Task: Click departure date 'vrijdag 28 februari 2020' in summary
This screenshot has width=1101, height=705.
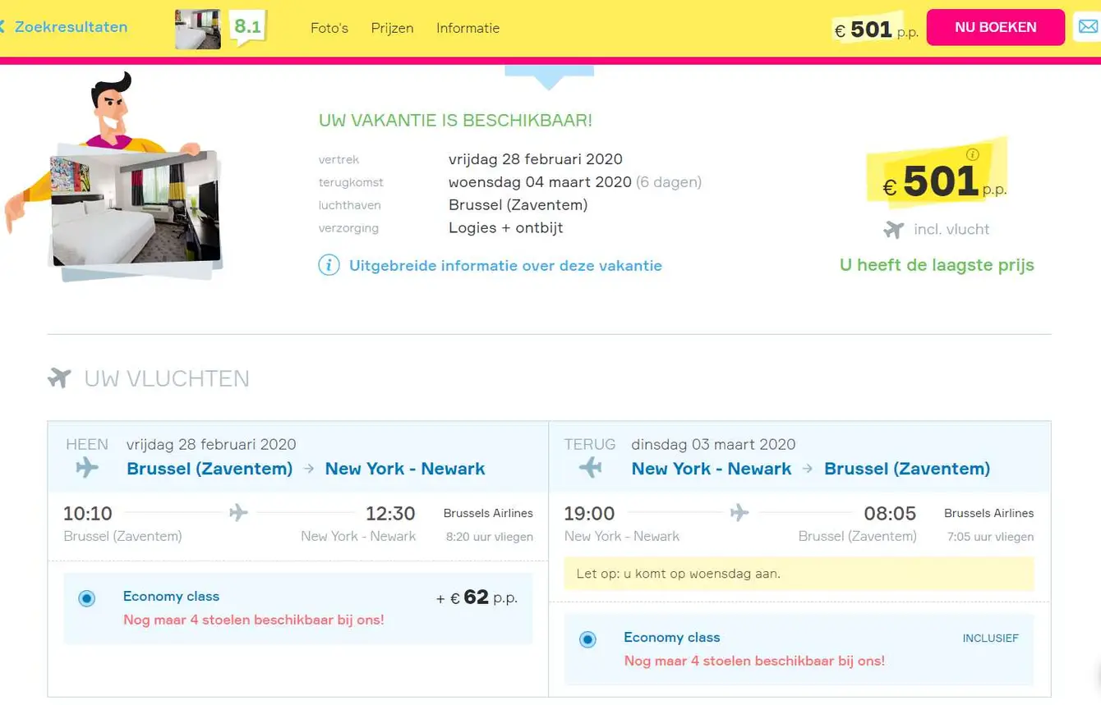Action: click(x=536, y=159)
